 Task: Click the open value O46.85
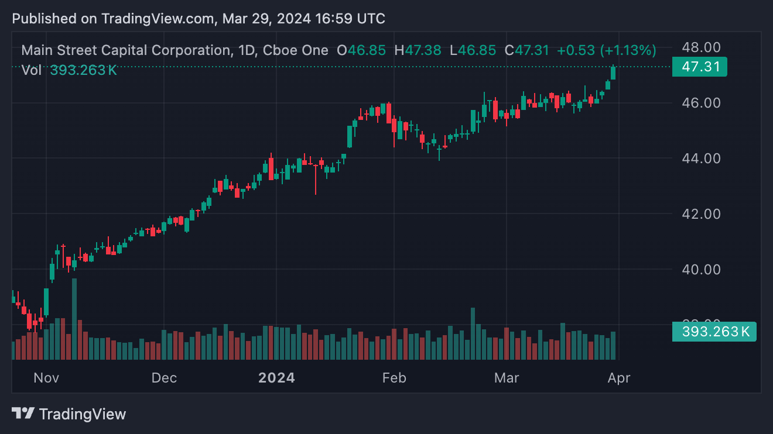click(361, 50)
